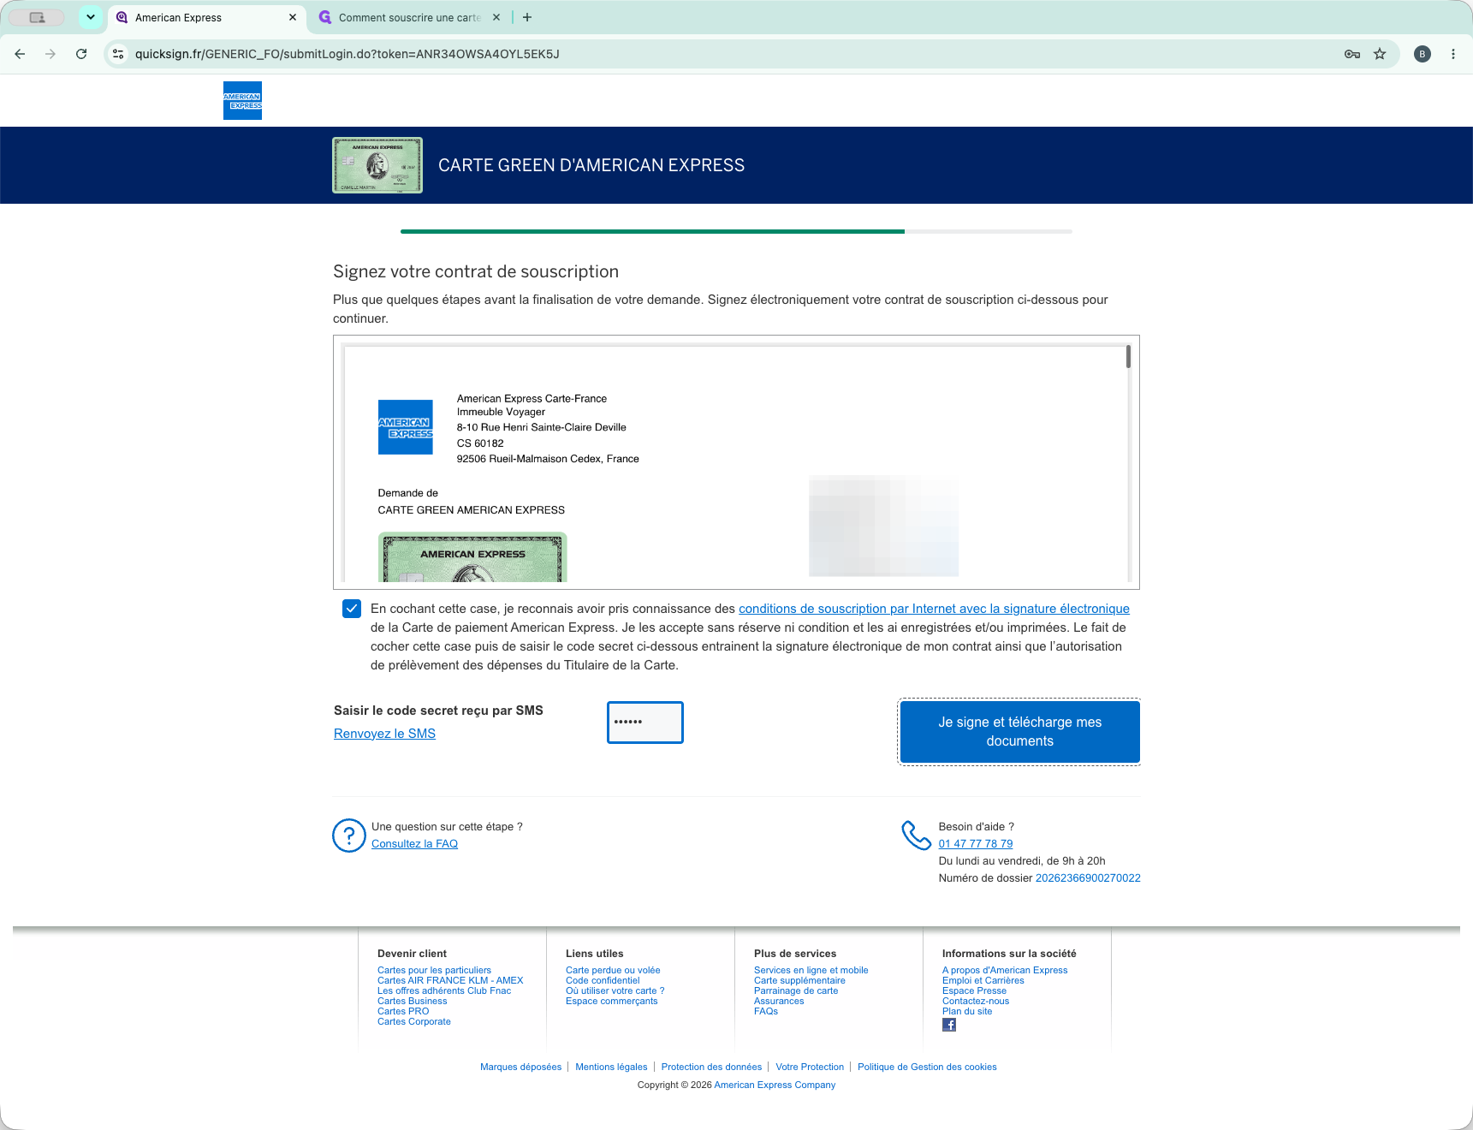Open Carte perdue ou volée link

[613, 971]
